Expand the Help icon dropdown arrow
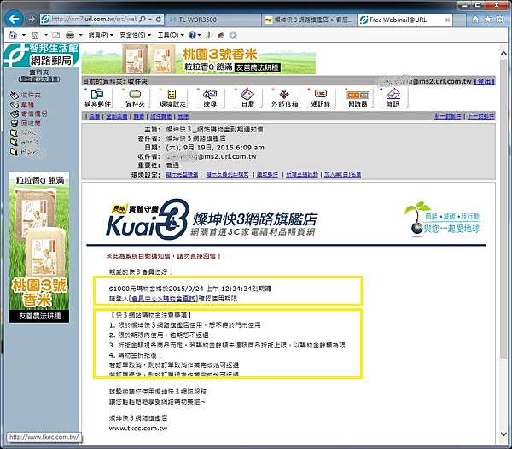The height and width of the screenshot is (449, 512). click(x=199, y=35)
